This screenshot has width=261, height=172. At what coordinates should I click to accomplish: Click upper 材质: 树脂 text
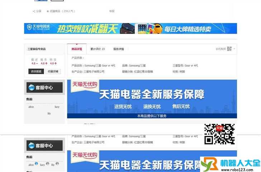pyautogui.click(x=179, y=72)
